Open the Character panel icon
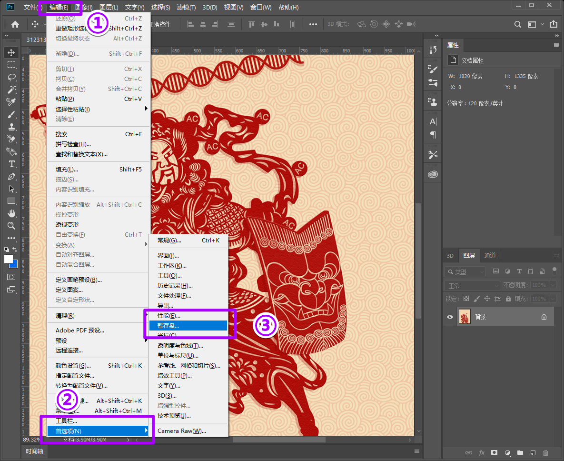This screenshot has height=461, width=564. pos(433,121)
